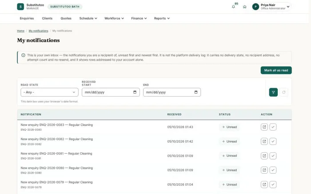Image resolution: width=311 pixels, height=194 pixels.
Task: Expand the Read State dropdown
Action: point(50,92)
